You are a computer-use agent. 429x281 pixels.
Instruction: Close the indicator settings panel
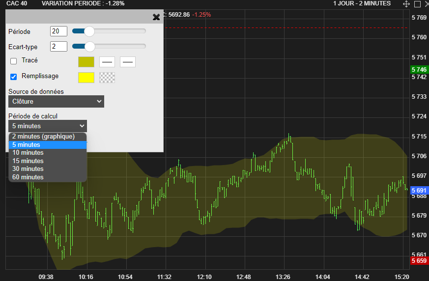pyautogui.click(x=156, y=17)
